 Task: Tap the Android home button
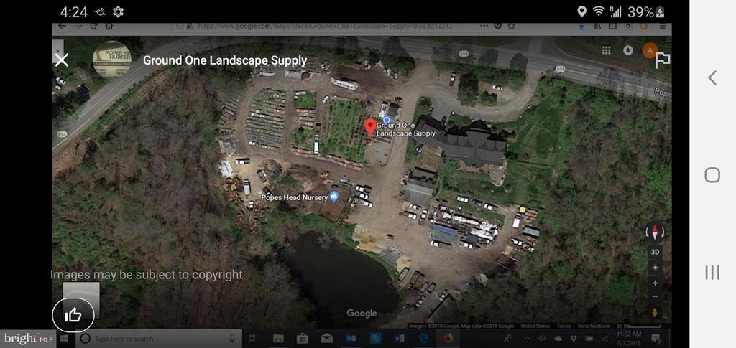tap(712, 174)
